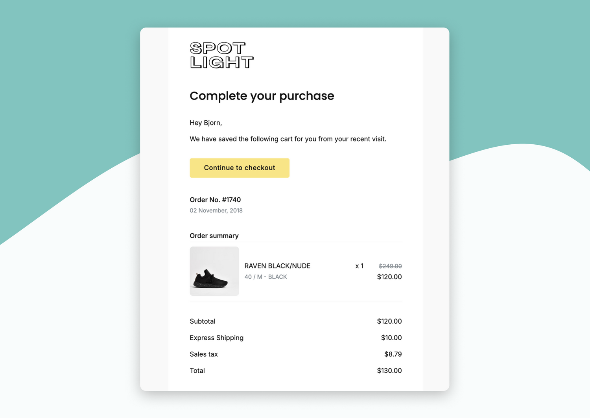This screenshot has height=418, width=590.
Task: Click the Order No. #1740 label
Action: pos(215,200)
